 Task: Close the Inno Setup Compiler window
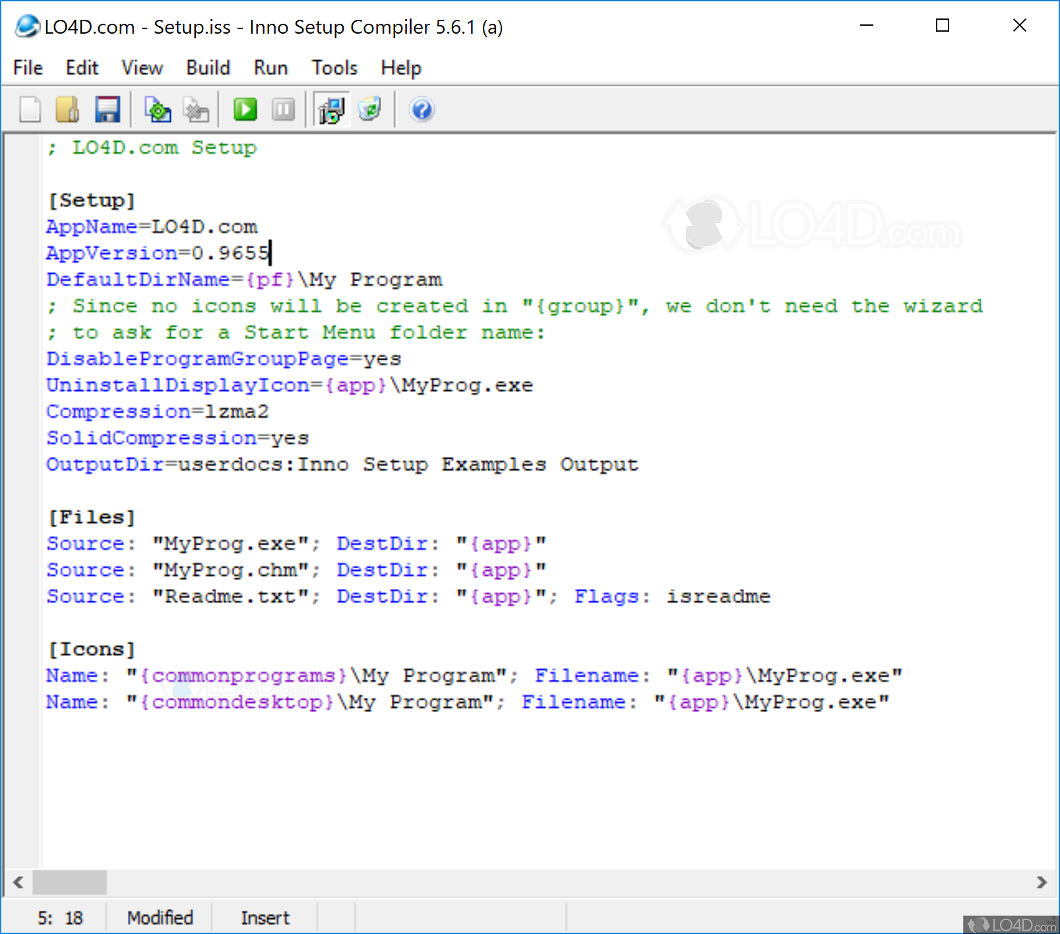pos(1019,26)
